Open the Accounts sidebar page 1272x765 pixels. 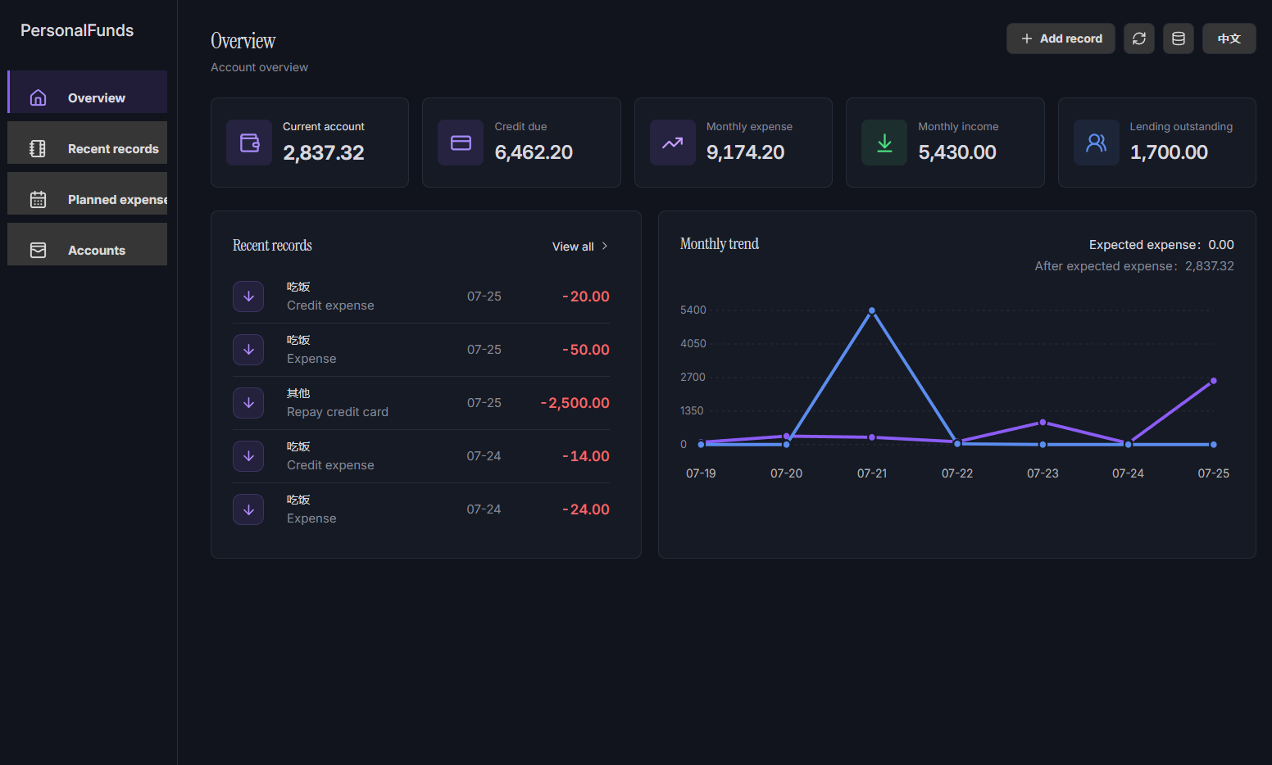(x=88, y=244)
